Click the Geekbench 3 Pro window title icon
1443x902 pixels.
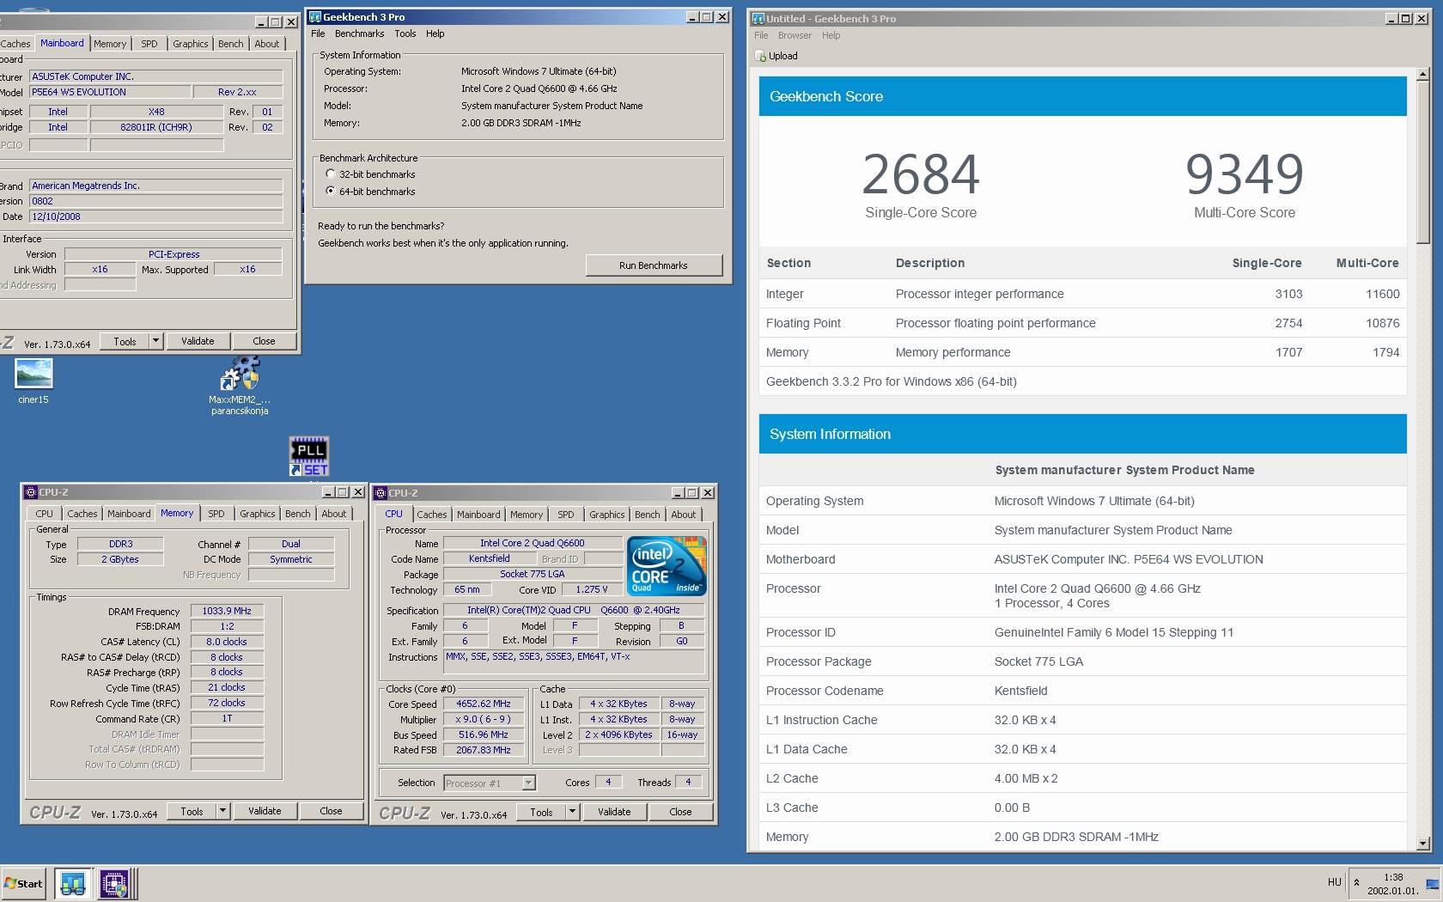[x=315, y=17]
